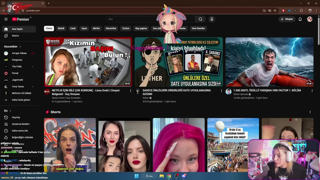Open the OBS Studio taskbar icon
This screenshot has width=320, height=180.
[176, 176]
